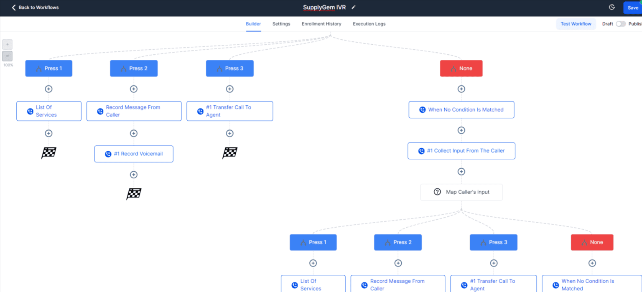The height and width of the screenshot is (292, 642).
Task: Add step below top None branch
Action: [461, 89]
